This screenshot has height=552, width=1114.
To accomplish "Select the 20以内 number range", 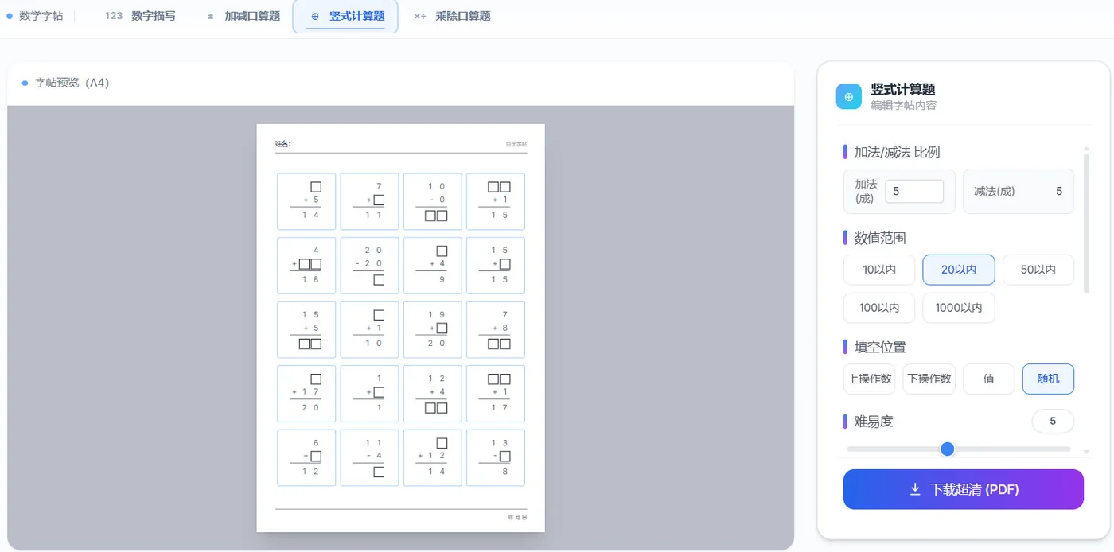I will [959, 270].
